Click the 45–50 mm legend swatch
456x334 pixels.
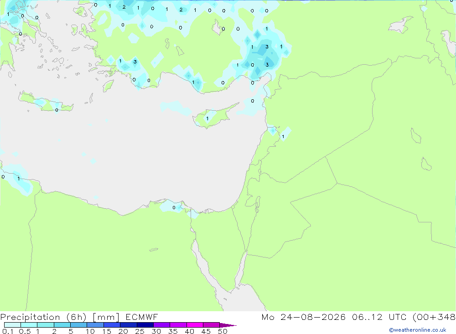coord(212,325)
